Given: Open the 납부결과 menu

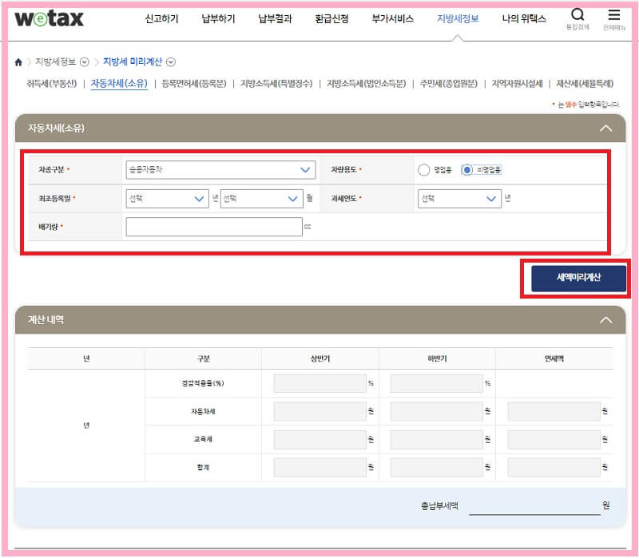Looking at the screenshot, I should [x=275, y=18].
